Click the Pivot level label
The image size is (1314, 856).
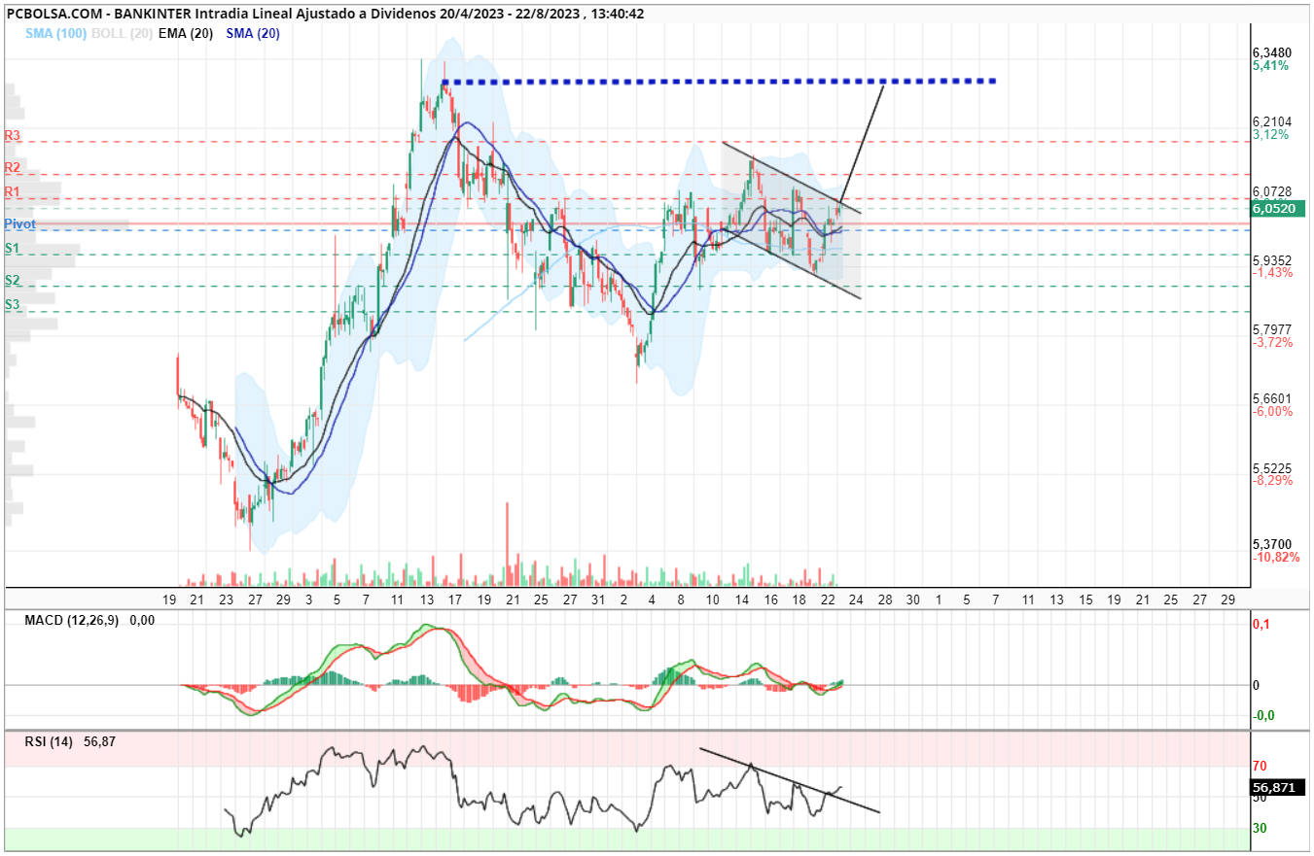coord(20,223)
